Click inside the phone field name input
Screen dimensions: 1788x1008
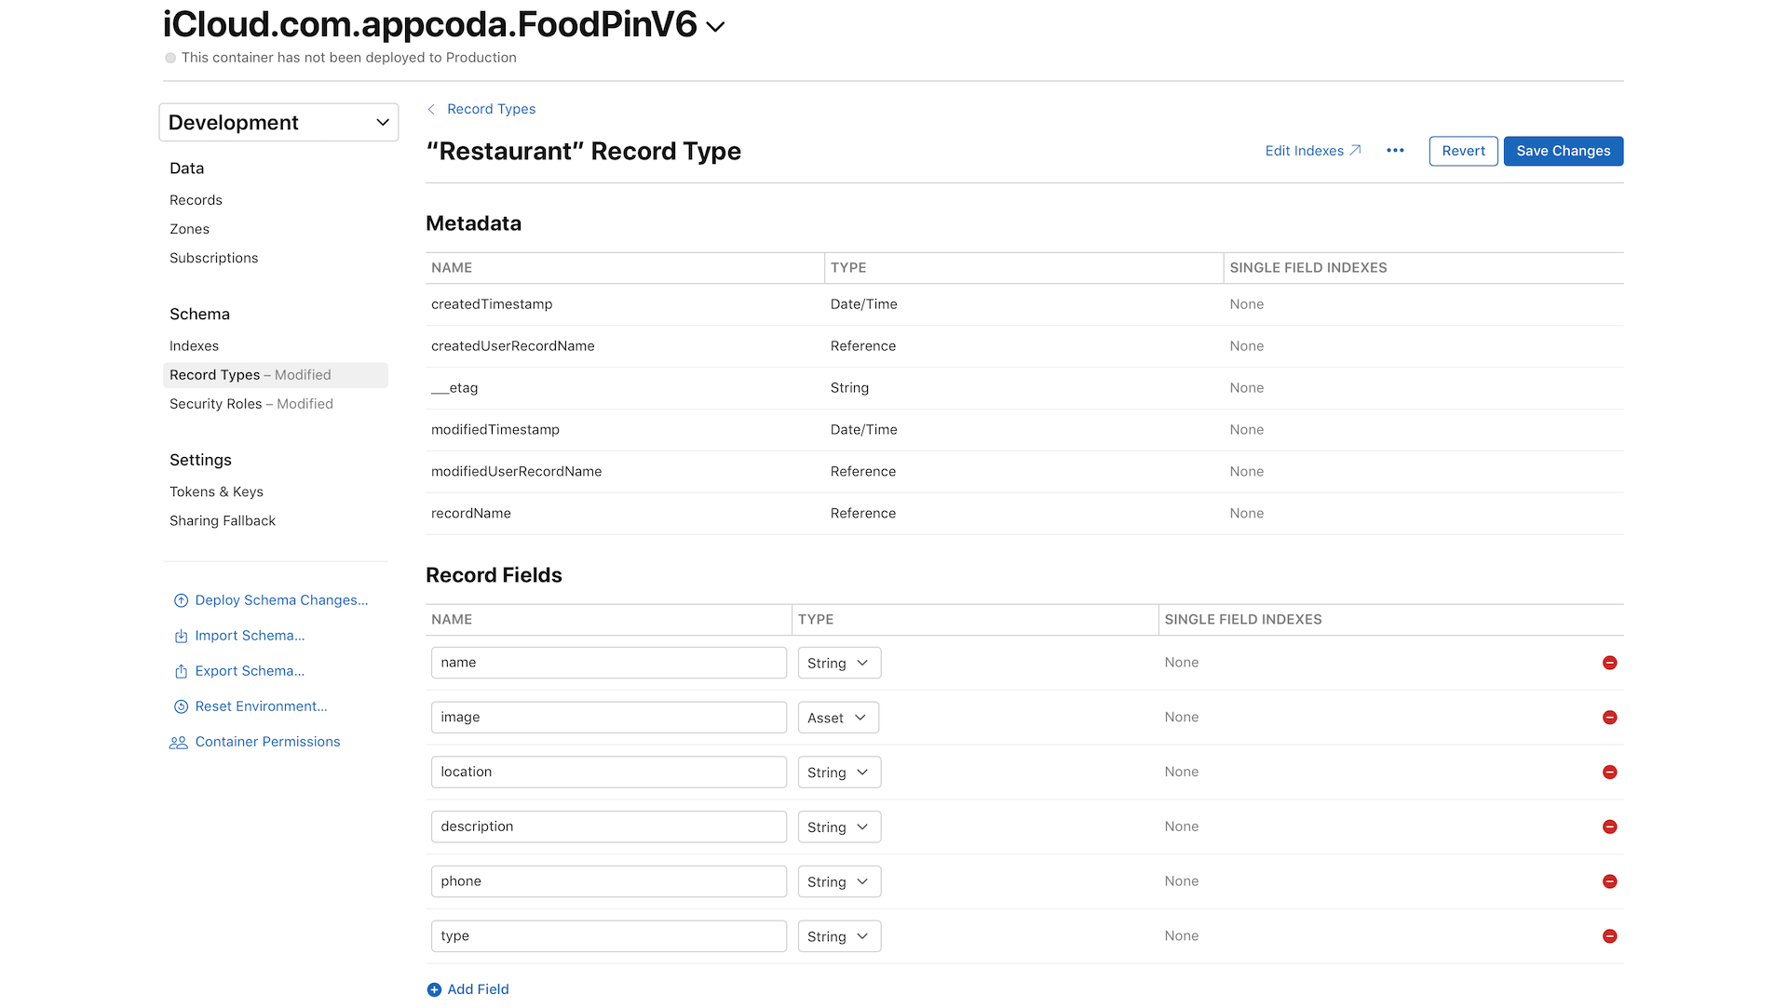click(608, 880)
